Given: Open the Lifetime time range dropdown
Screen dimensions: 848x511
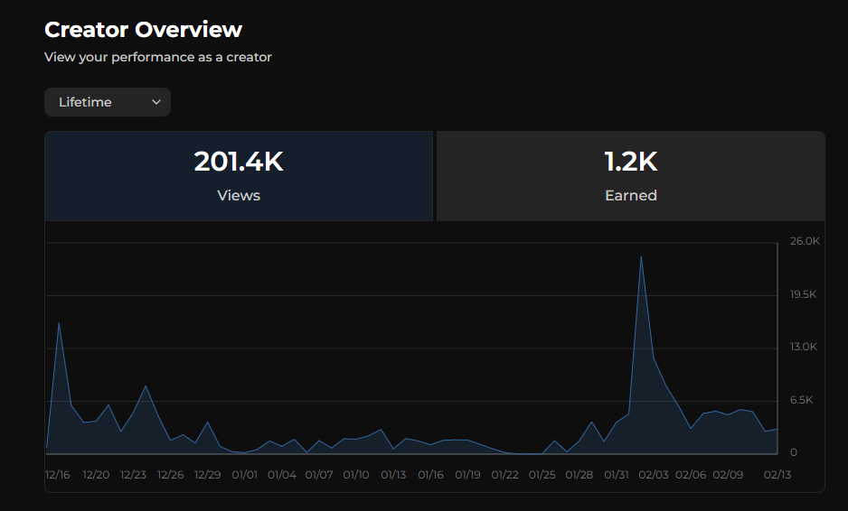Looking at the screenshot, I should 107,102.
